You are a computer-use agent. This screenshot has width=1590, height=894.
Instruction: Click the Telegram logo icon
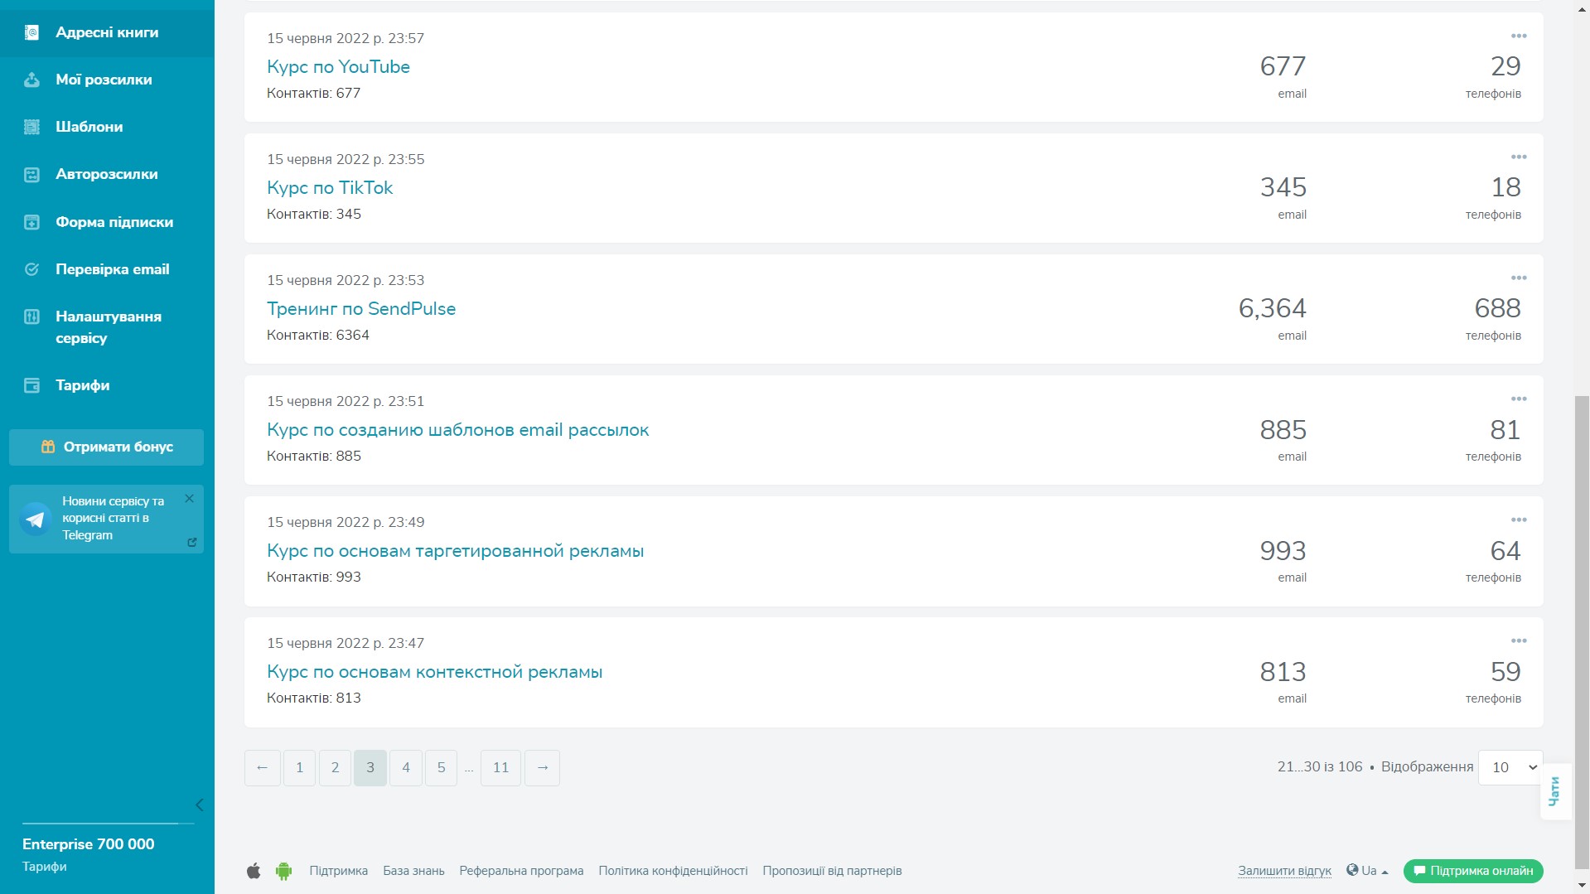tap(36, 519)
